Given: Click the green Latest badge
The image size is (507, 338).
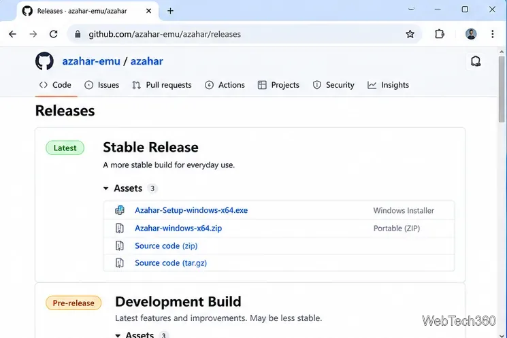Looking at the screenshot, I should click(x=65, y=148).
